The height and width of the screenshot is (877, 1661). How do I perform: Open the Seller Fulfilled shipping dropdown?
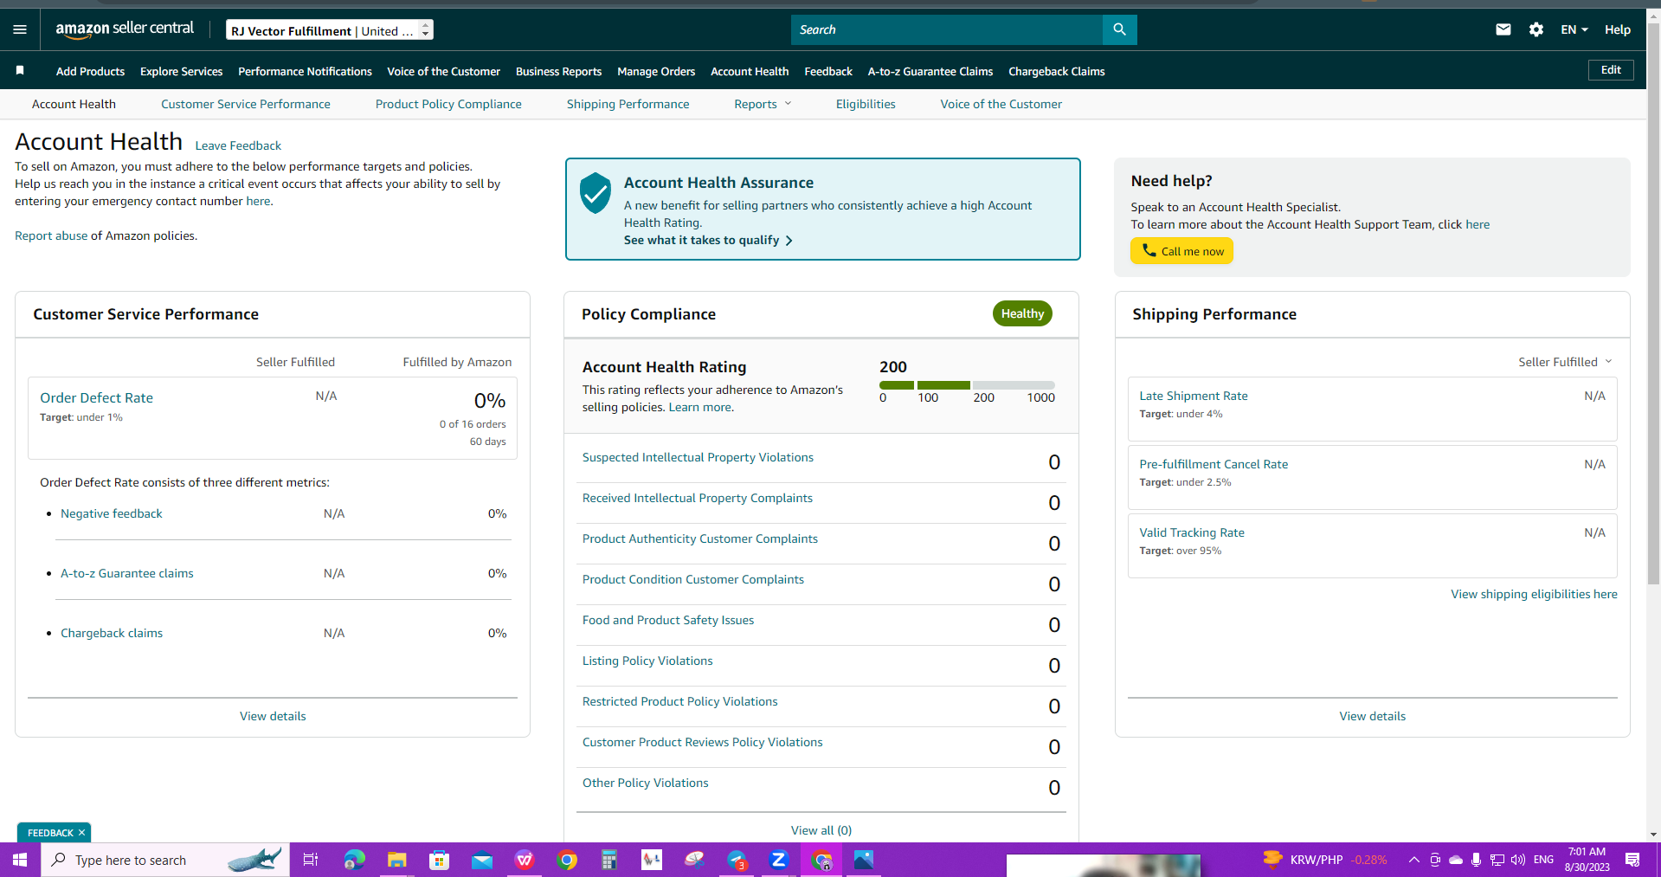(1565, 362)
